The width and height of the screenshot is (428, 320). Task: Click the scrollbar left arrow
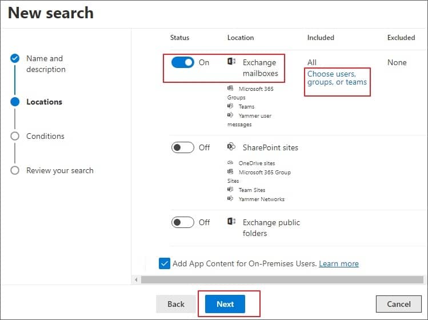click(136, 279)
